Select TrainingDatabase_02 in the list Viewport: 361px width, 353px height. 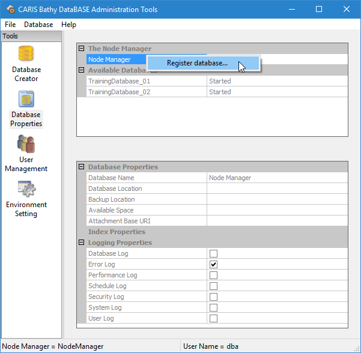pos(119,92)
